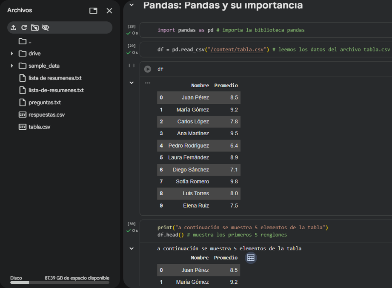Open respuestas.csv file
The height and width of the screenshot is (288, 392).
(46, 115)
